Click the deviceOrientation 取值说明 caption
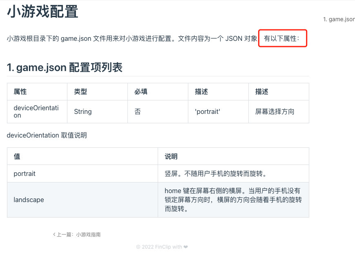 (x=47, y=135)
